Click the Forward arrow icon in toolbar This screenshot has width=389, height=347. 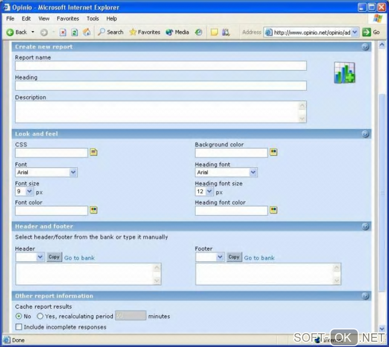44,32
